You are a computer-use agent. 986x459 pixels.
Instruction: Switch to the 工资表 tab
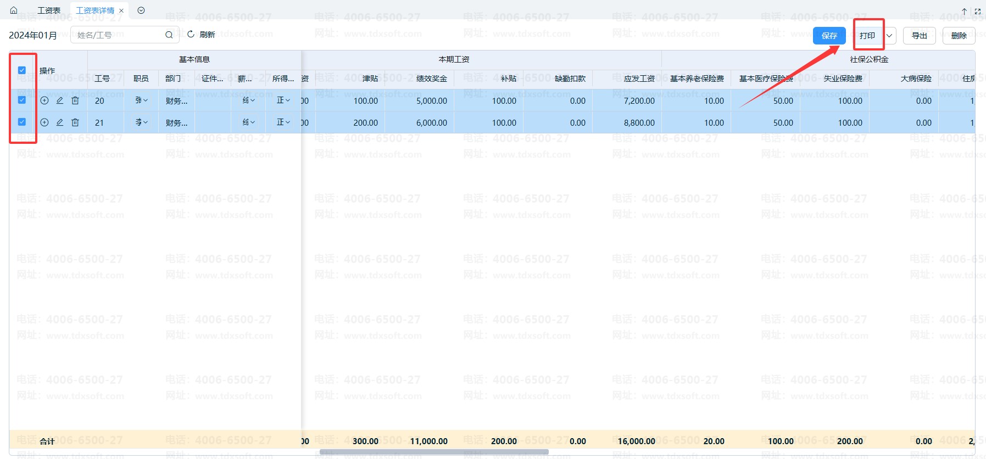pos(49,10)
